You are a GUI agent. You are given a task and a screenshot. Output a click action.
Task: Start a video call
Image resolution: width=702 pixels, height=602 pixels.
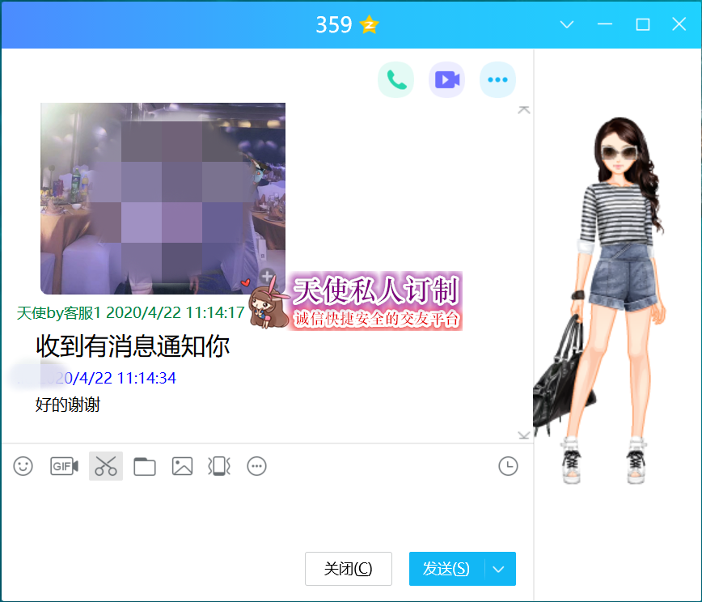point(446,79)
